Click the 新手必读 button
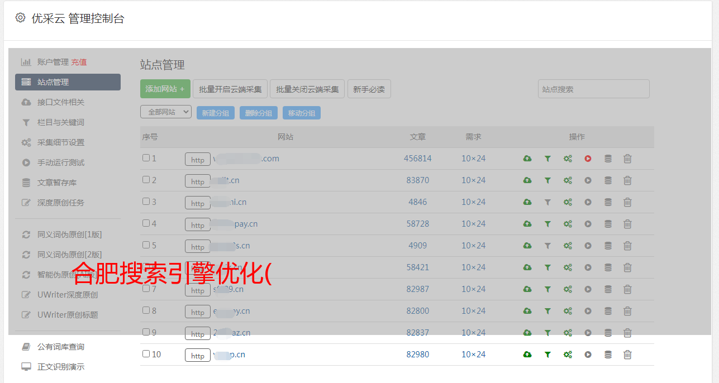The image size is (719, 383). pos(369,89)
